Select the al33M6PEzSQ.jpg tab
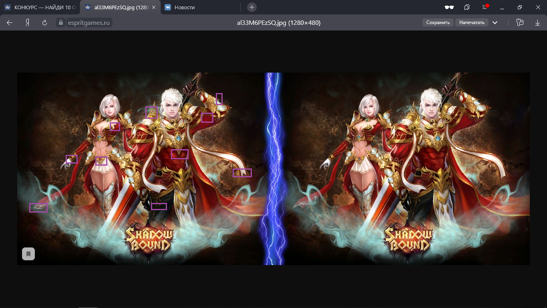The height and width of the screenshot is (308, 547). [120, 7]
